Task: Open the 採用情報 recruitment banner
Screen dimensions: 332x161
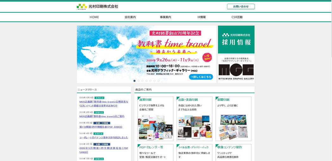Action: click(x=236, y=40)
